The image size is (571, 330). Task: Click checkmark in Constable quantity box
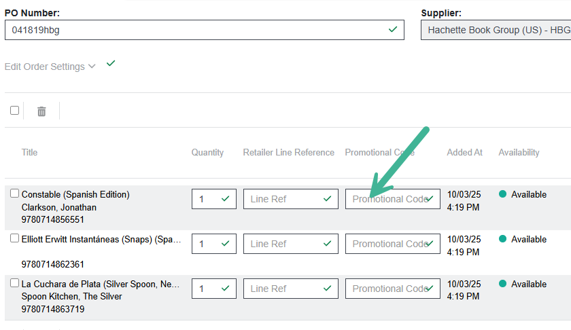click(226, 199)
